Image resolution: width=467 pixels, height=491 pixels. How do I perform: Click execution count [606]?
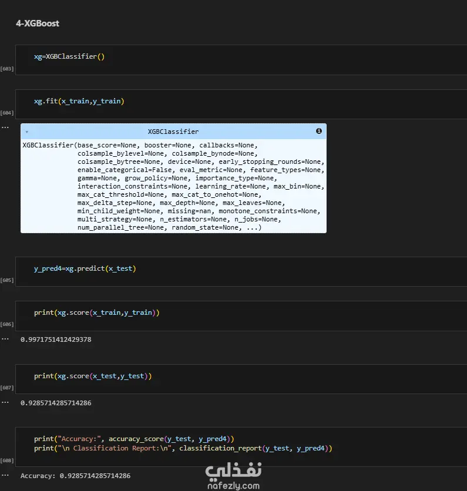tap(7, 324)
